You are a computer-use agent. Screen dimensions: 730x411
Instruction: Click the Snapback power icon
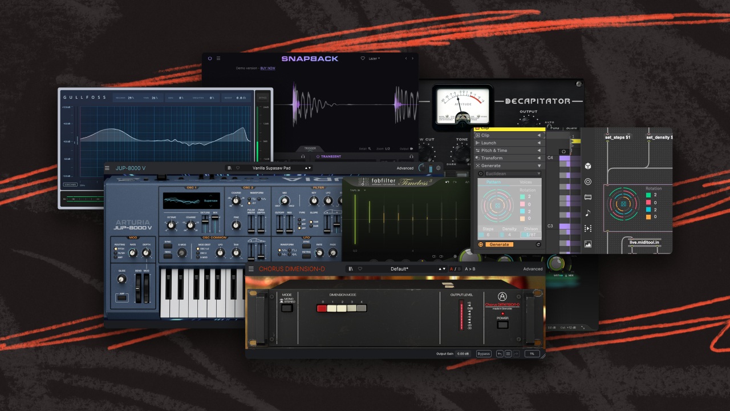click(210, 58)
